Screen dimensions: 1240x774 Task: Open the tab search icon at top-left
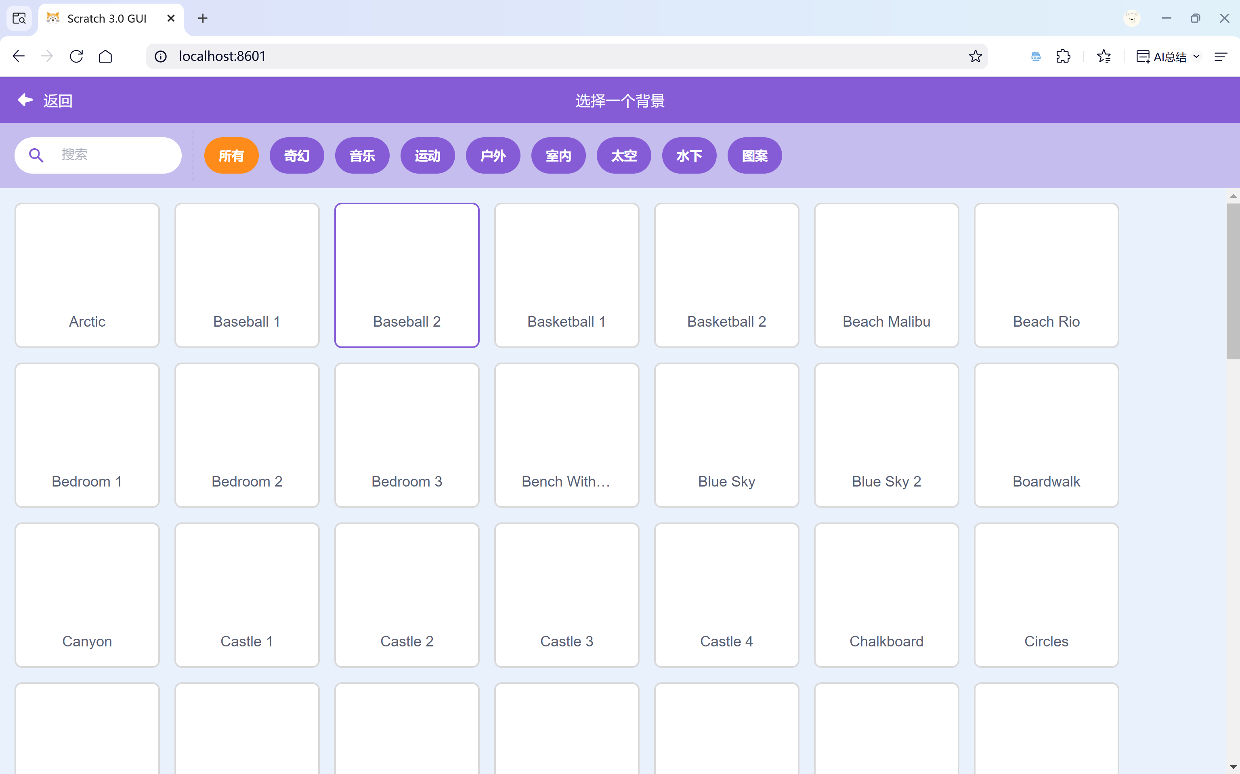coord(19,19)
